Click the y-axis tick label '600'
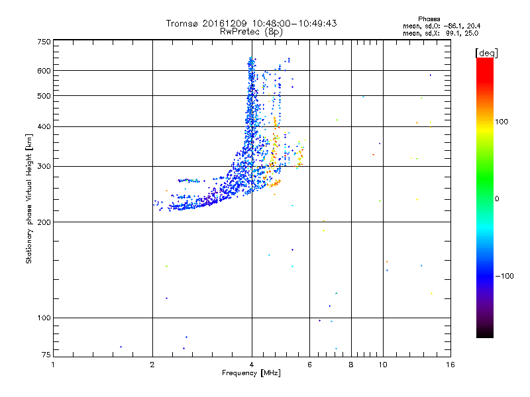Screen dimensions: 530x397 point(44,71)
